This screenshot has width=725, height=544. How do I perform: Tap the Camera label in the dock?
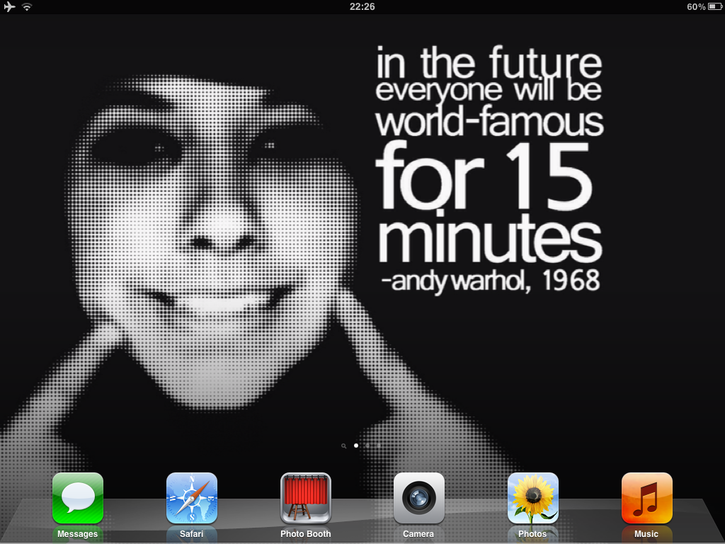(418, 534)
